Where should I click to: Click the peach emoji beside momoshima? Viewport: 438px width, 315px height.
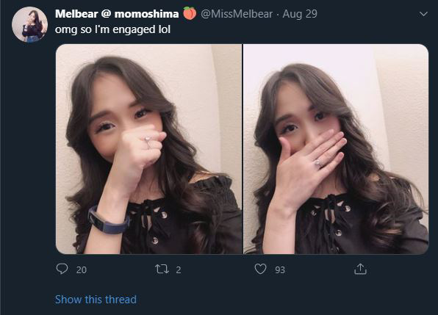tap(190, 13)
